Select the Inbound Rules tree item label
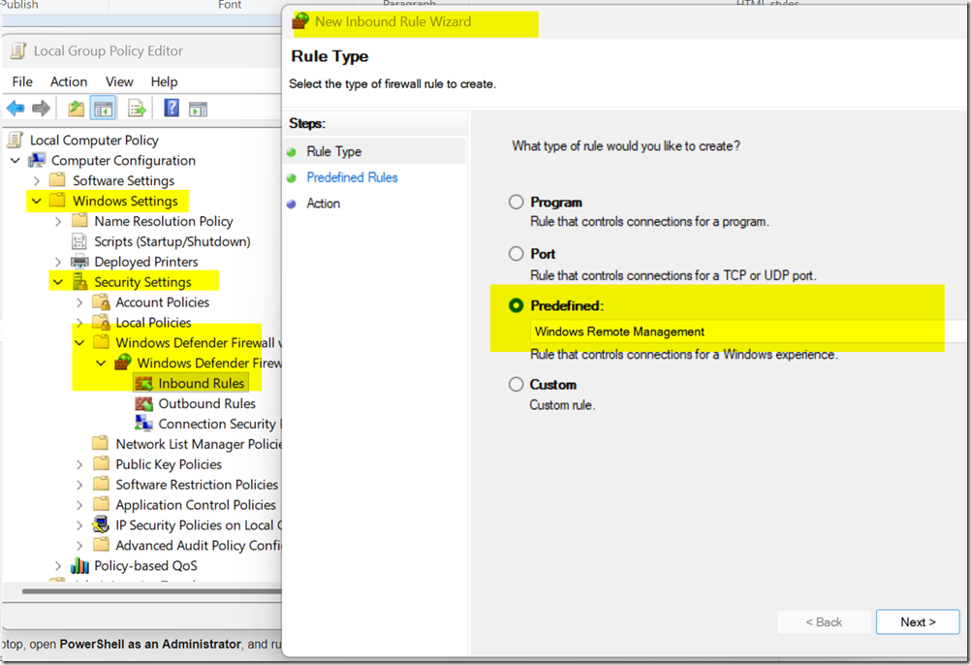This screenshot has width=971, height=665. tap(202, 383)
